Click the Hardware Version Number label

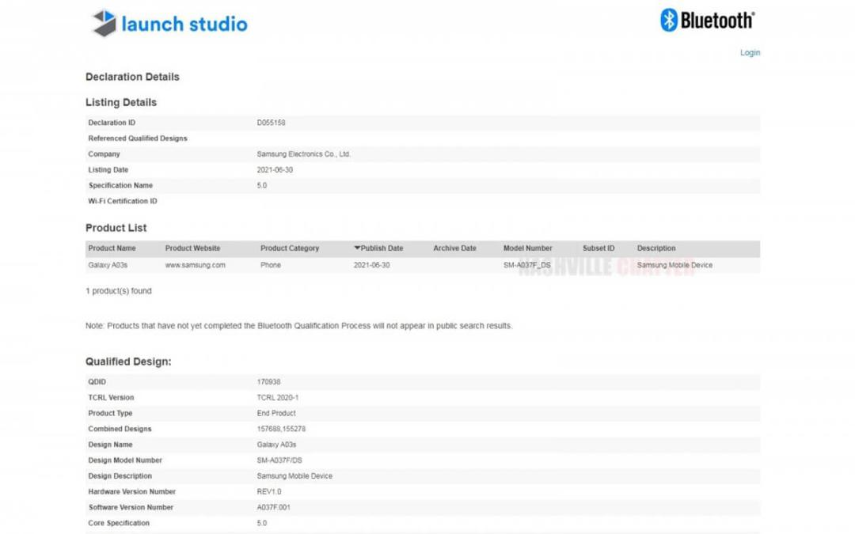click(x=131, y=491)
